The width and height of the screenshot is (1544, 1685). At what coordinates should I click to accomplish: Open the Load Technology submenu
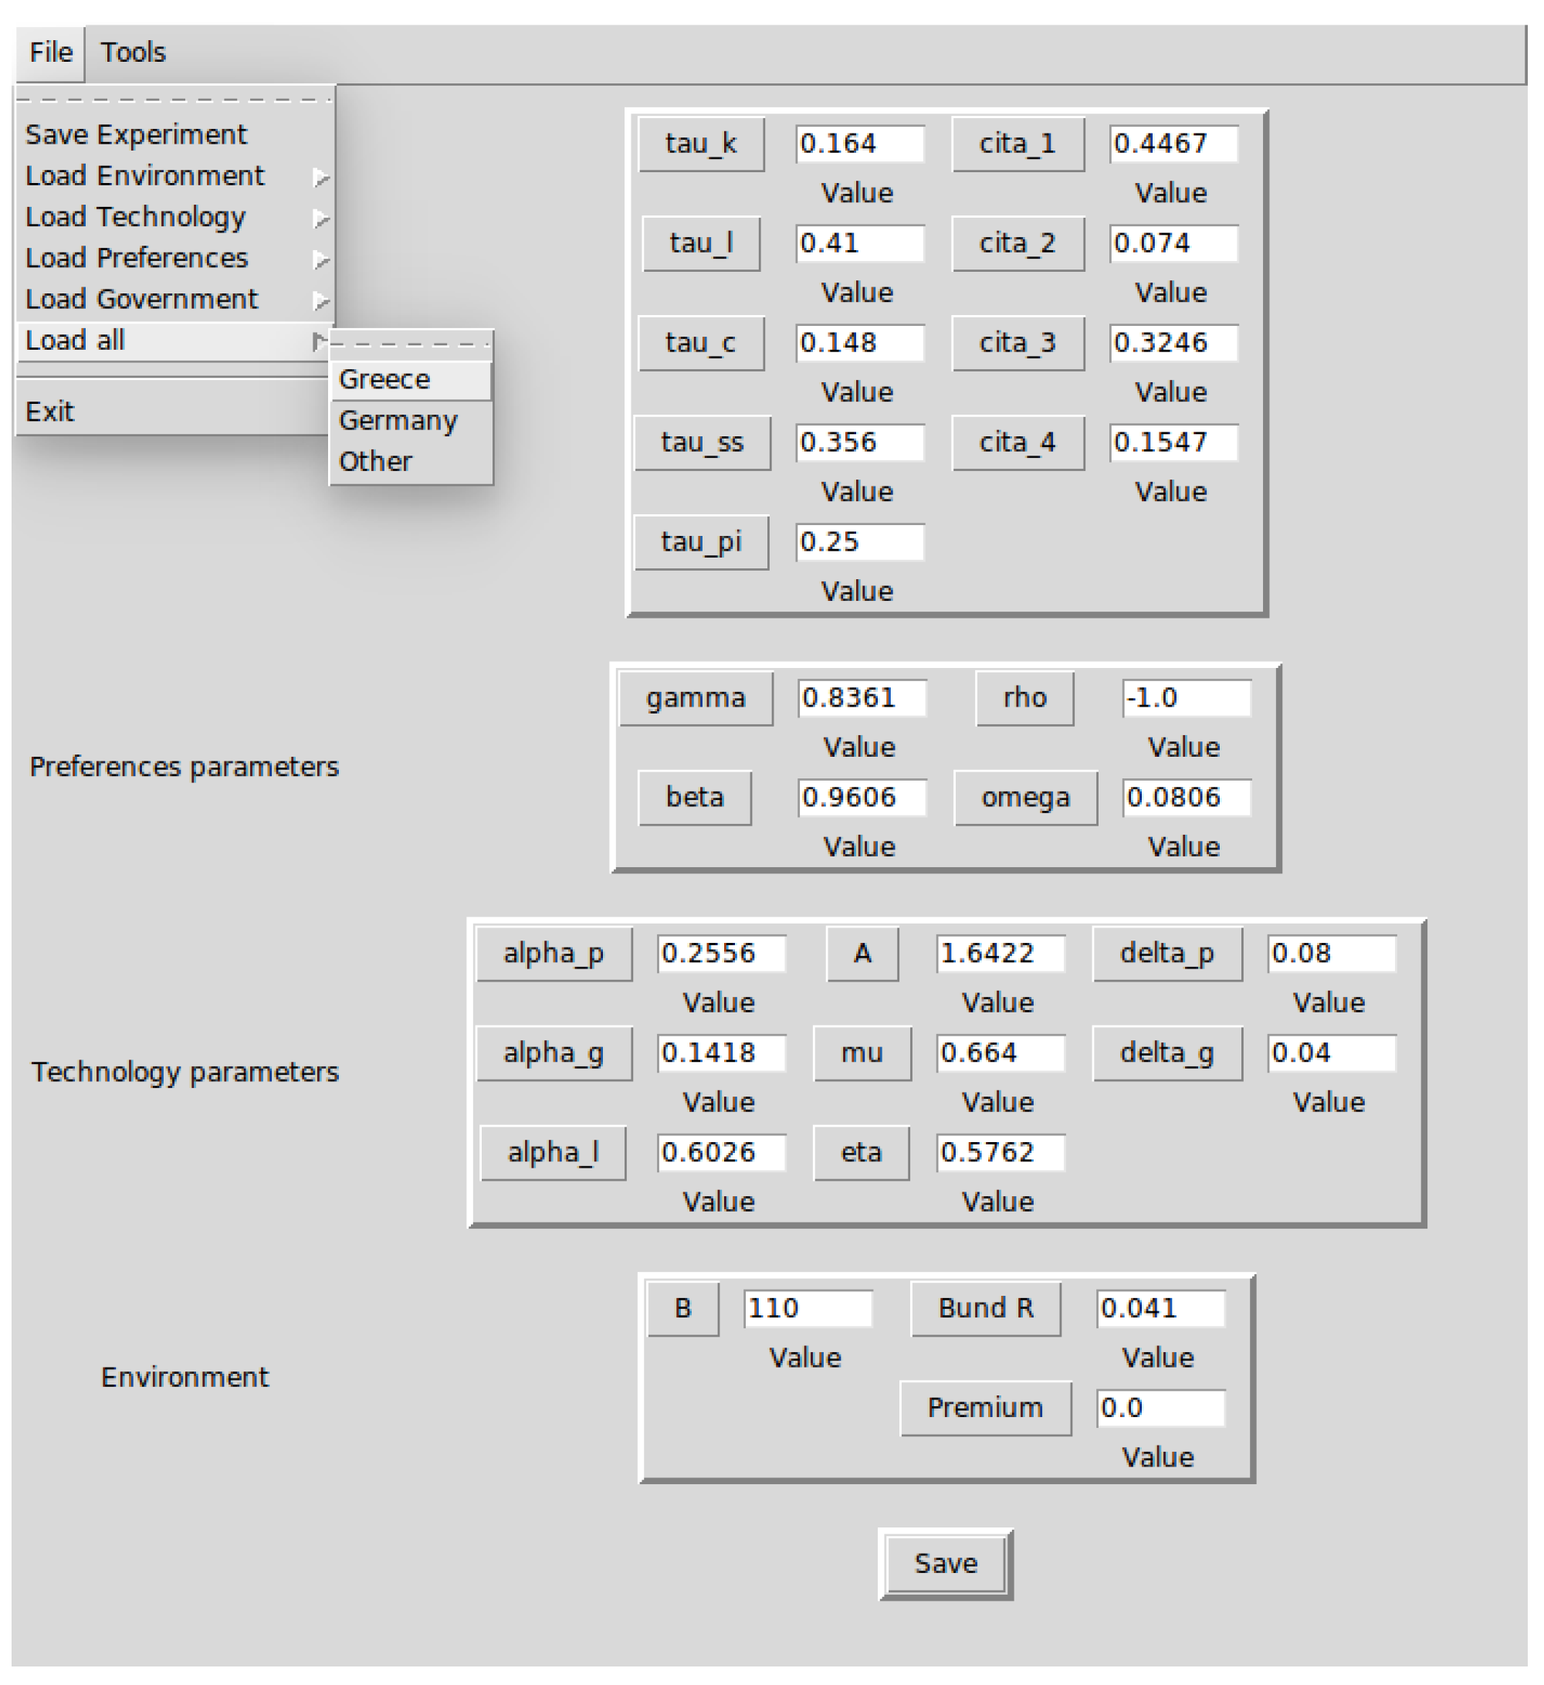135,217
